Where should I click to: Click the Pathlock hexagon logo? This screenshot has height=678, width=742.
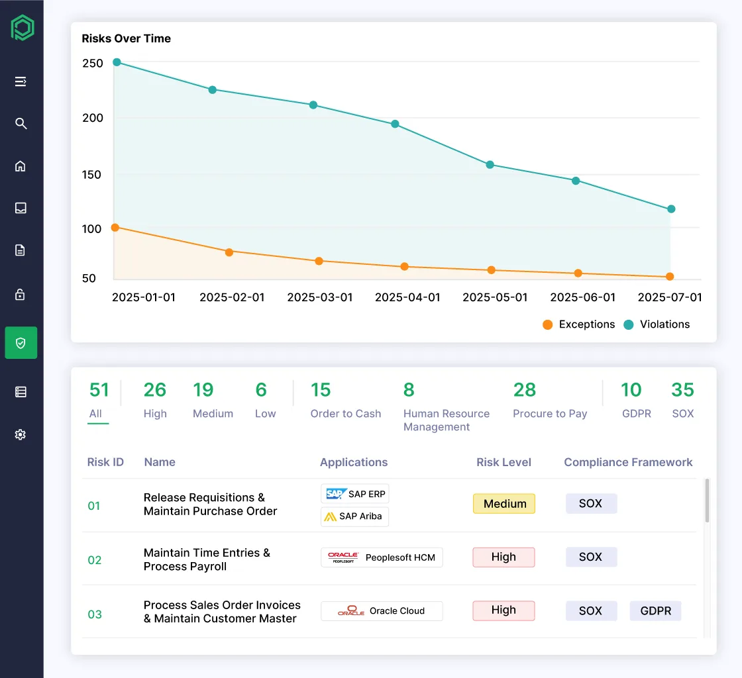[x=21, y=27]
